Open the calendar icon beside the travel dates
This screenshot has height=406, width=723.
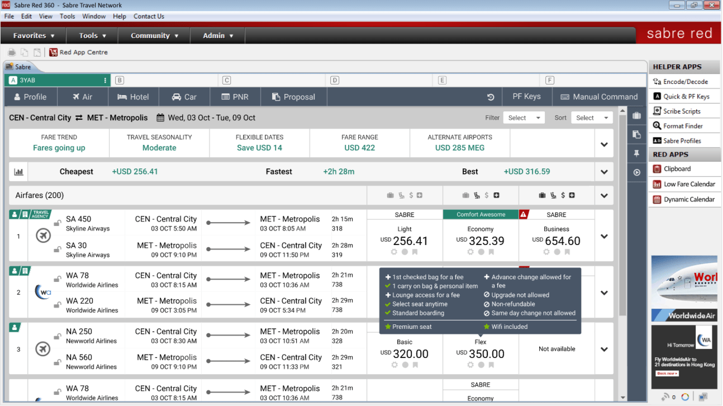point(160,118)
